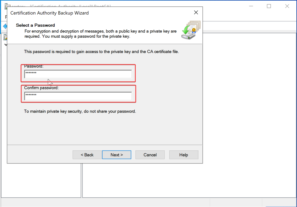Maximize the certsrv console window
Image resolution: width=297 pixels, height=207 pixels.
tap(269, 6)
